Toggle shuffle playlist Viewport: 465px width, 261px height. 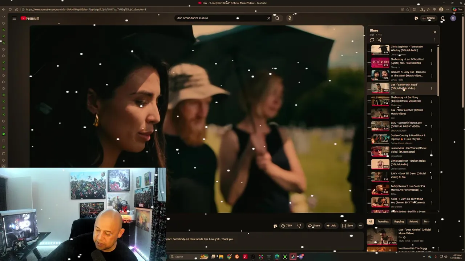click(379, 40)
